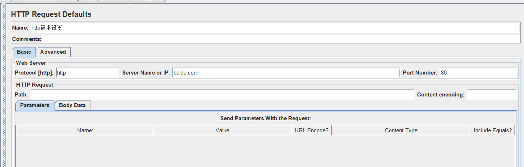Click the HTTP Request Defaults heading
Viewport: 524px width, 167px height.
[x=51, y=14]
